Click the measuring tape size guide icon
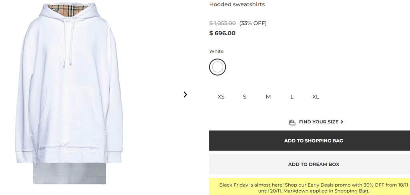Screen dimensions: 410x195 (x=292, y=122)
